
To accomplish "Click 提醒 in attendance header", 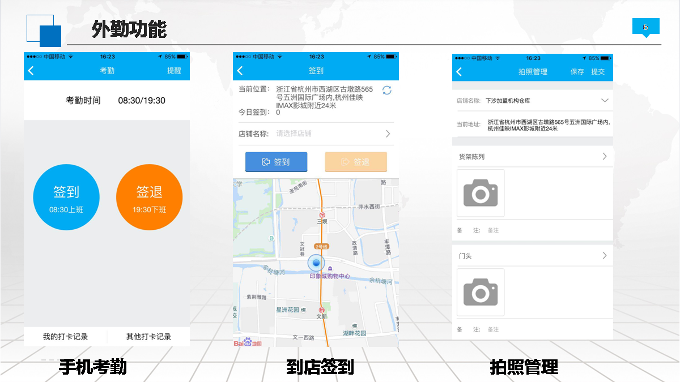I will [174, 71].
